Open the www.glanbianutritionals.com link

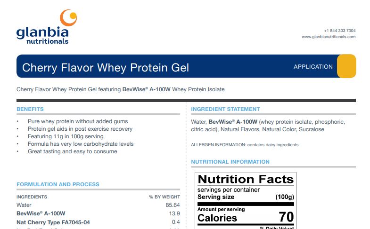(x=329, y=37)
